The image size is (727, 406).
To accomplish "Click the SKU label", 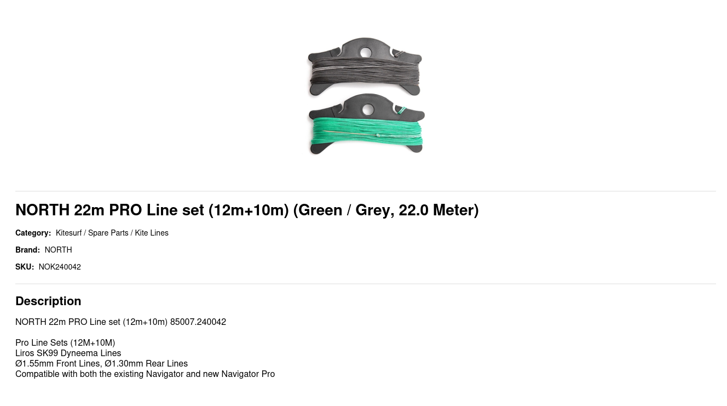I will click(25, 267).
